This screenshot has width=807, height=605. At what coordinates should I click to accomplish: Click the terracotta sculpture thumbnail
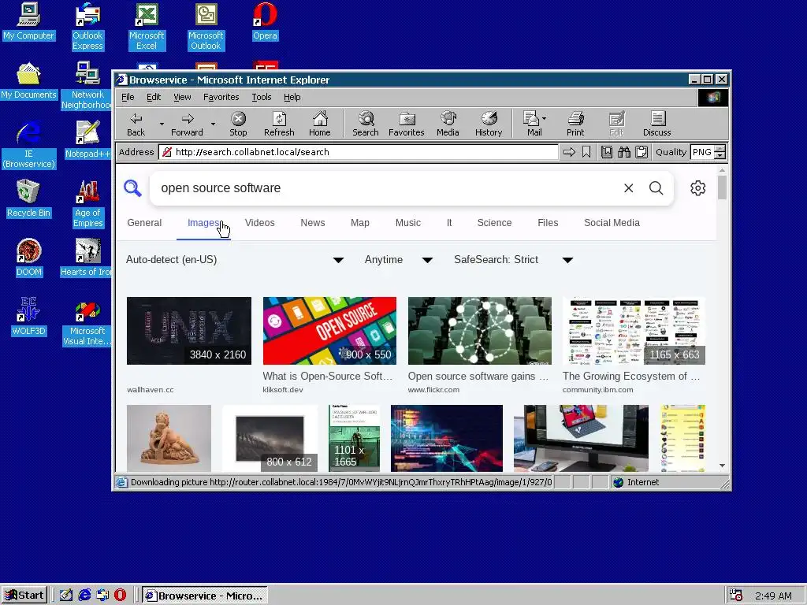click(169, 438)
